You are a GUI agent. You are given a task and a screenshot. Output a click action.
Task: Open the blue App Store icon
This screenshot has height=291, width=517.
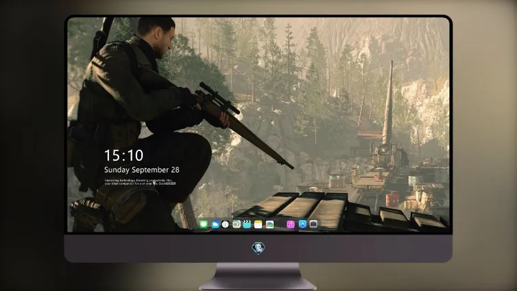pos(303,224)
